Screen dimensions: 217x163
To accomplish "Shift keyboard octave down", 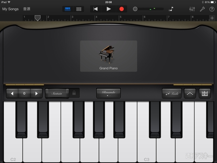I will [12, 93].
